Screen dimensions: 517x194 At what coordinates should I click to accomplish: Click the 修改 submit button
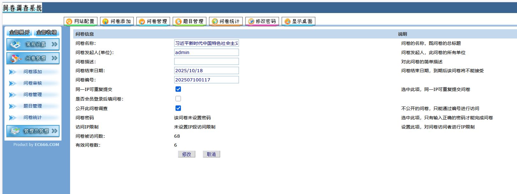(186, 154)
